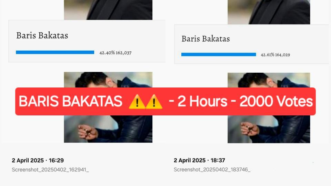Screen dimensions: 331x186
Task: Select the blue 42.61% vote progress bar
Action: pyautogui.click(x=219, y=54)
